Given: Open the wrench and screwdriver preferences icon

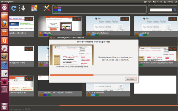Looking at the screenshot, I should (x=47, y=8).
